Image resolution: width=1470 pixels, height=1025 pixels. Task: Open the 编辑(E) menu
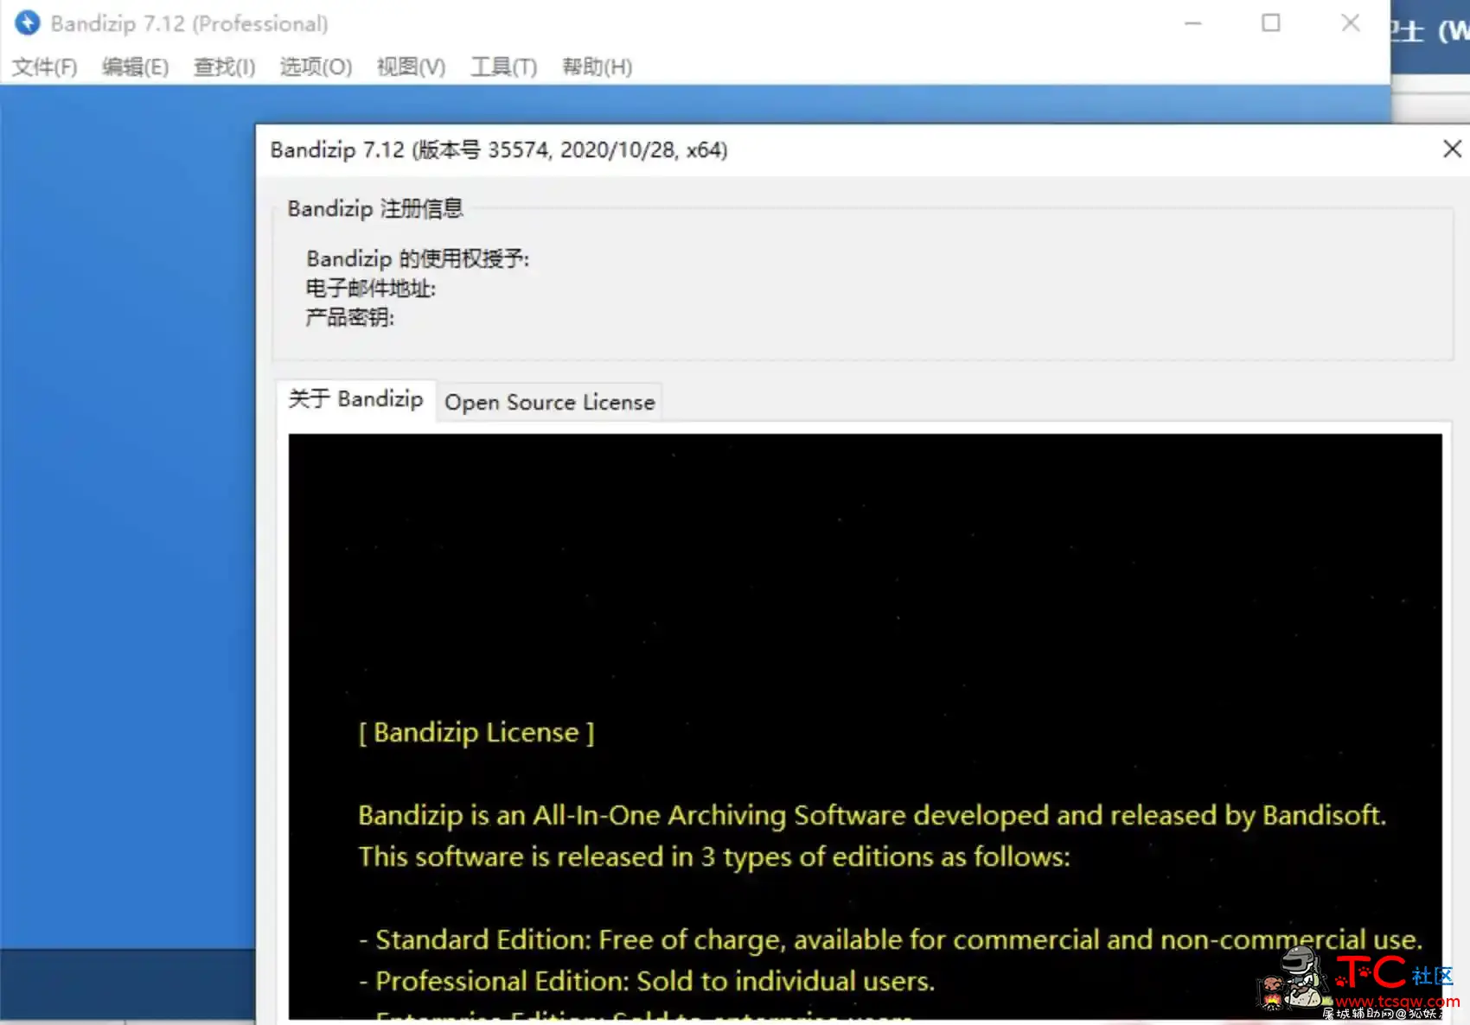pos(135,67)
